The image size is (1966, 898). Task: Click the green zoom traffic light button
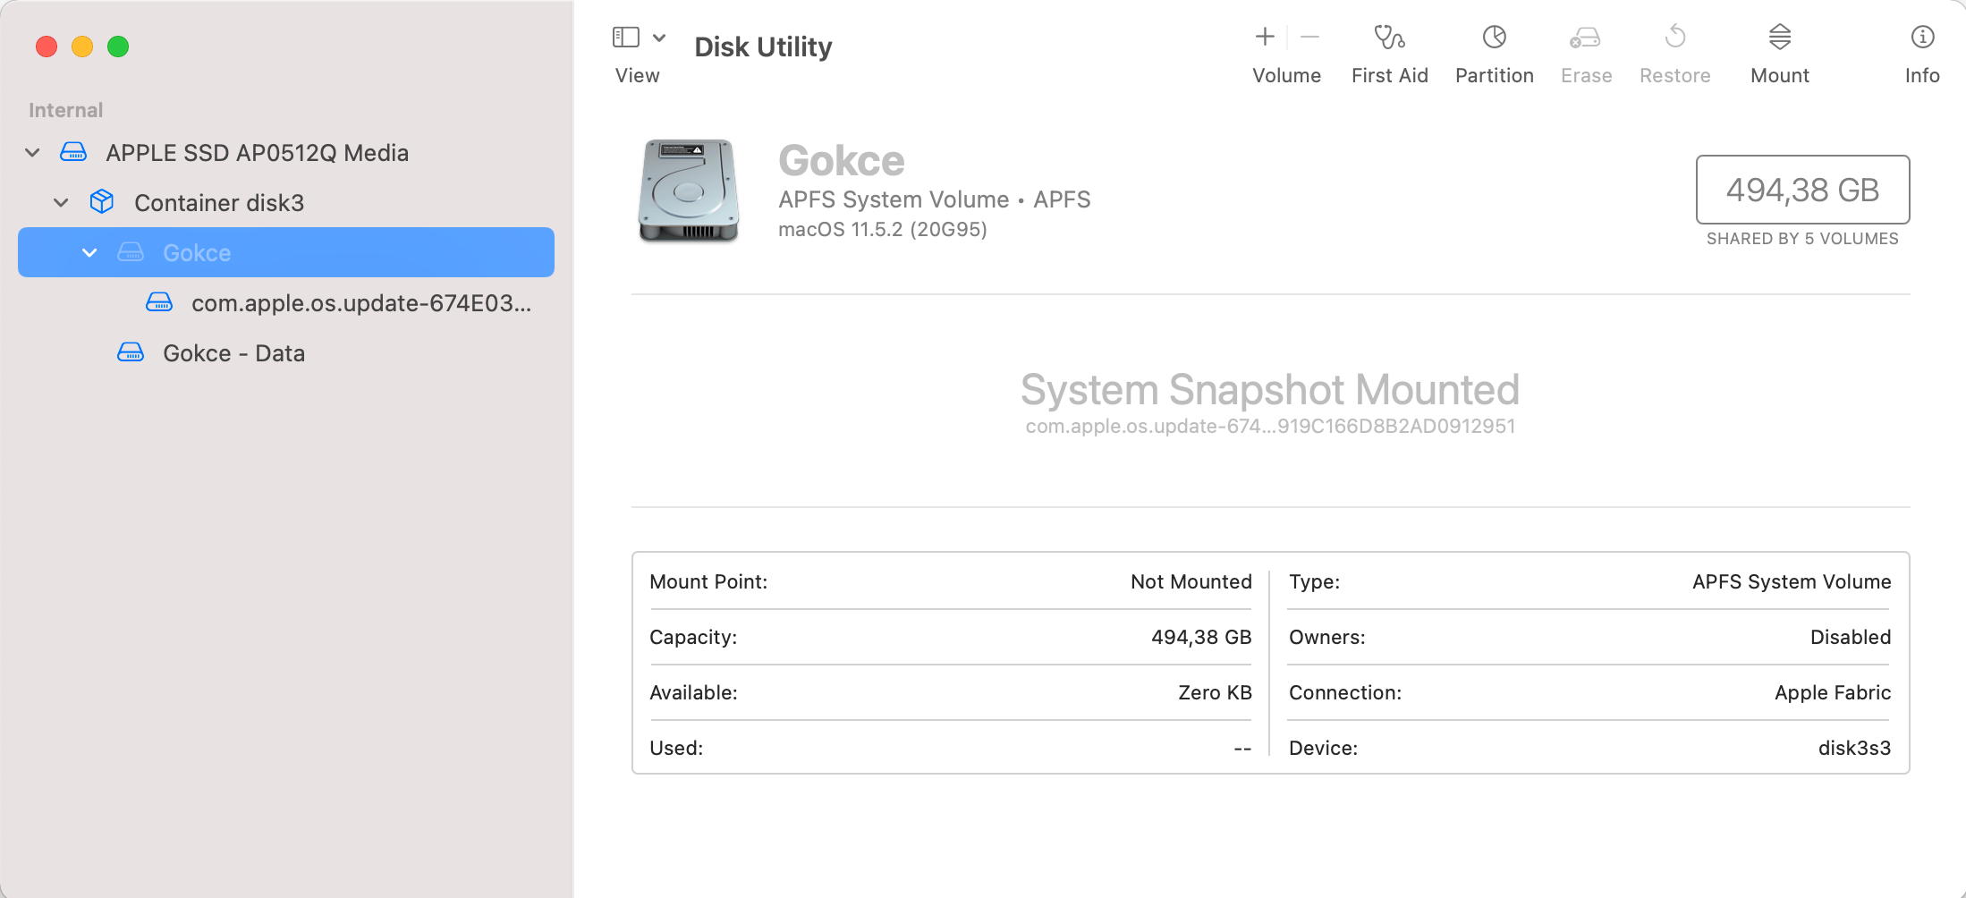(118, 47)
